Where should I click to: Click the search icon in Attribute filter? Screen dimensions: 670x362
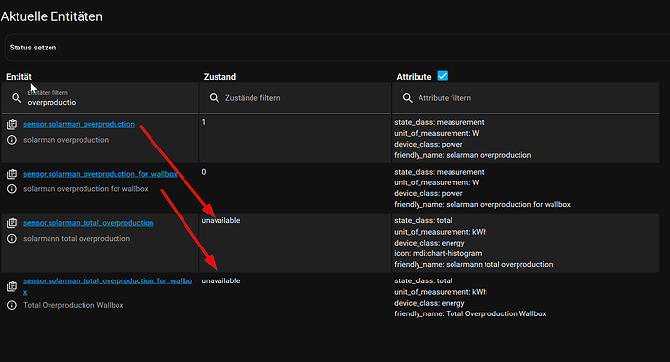click(408, 98)
